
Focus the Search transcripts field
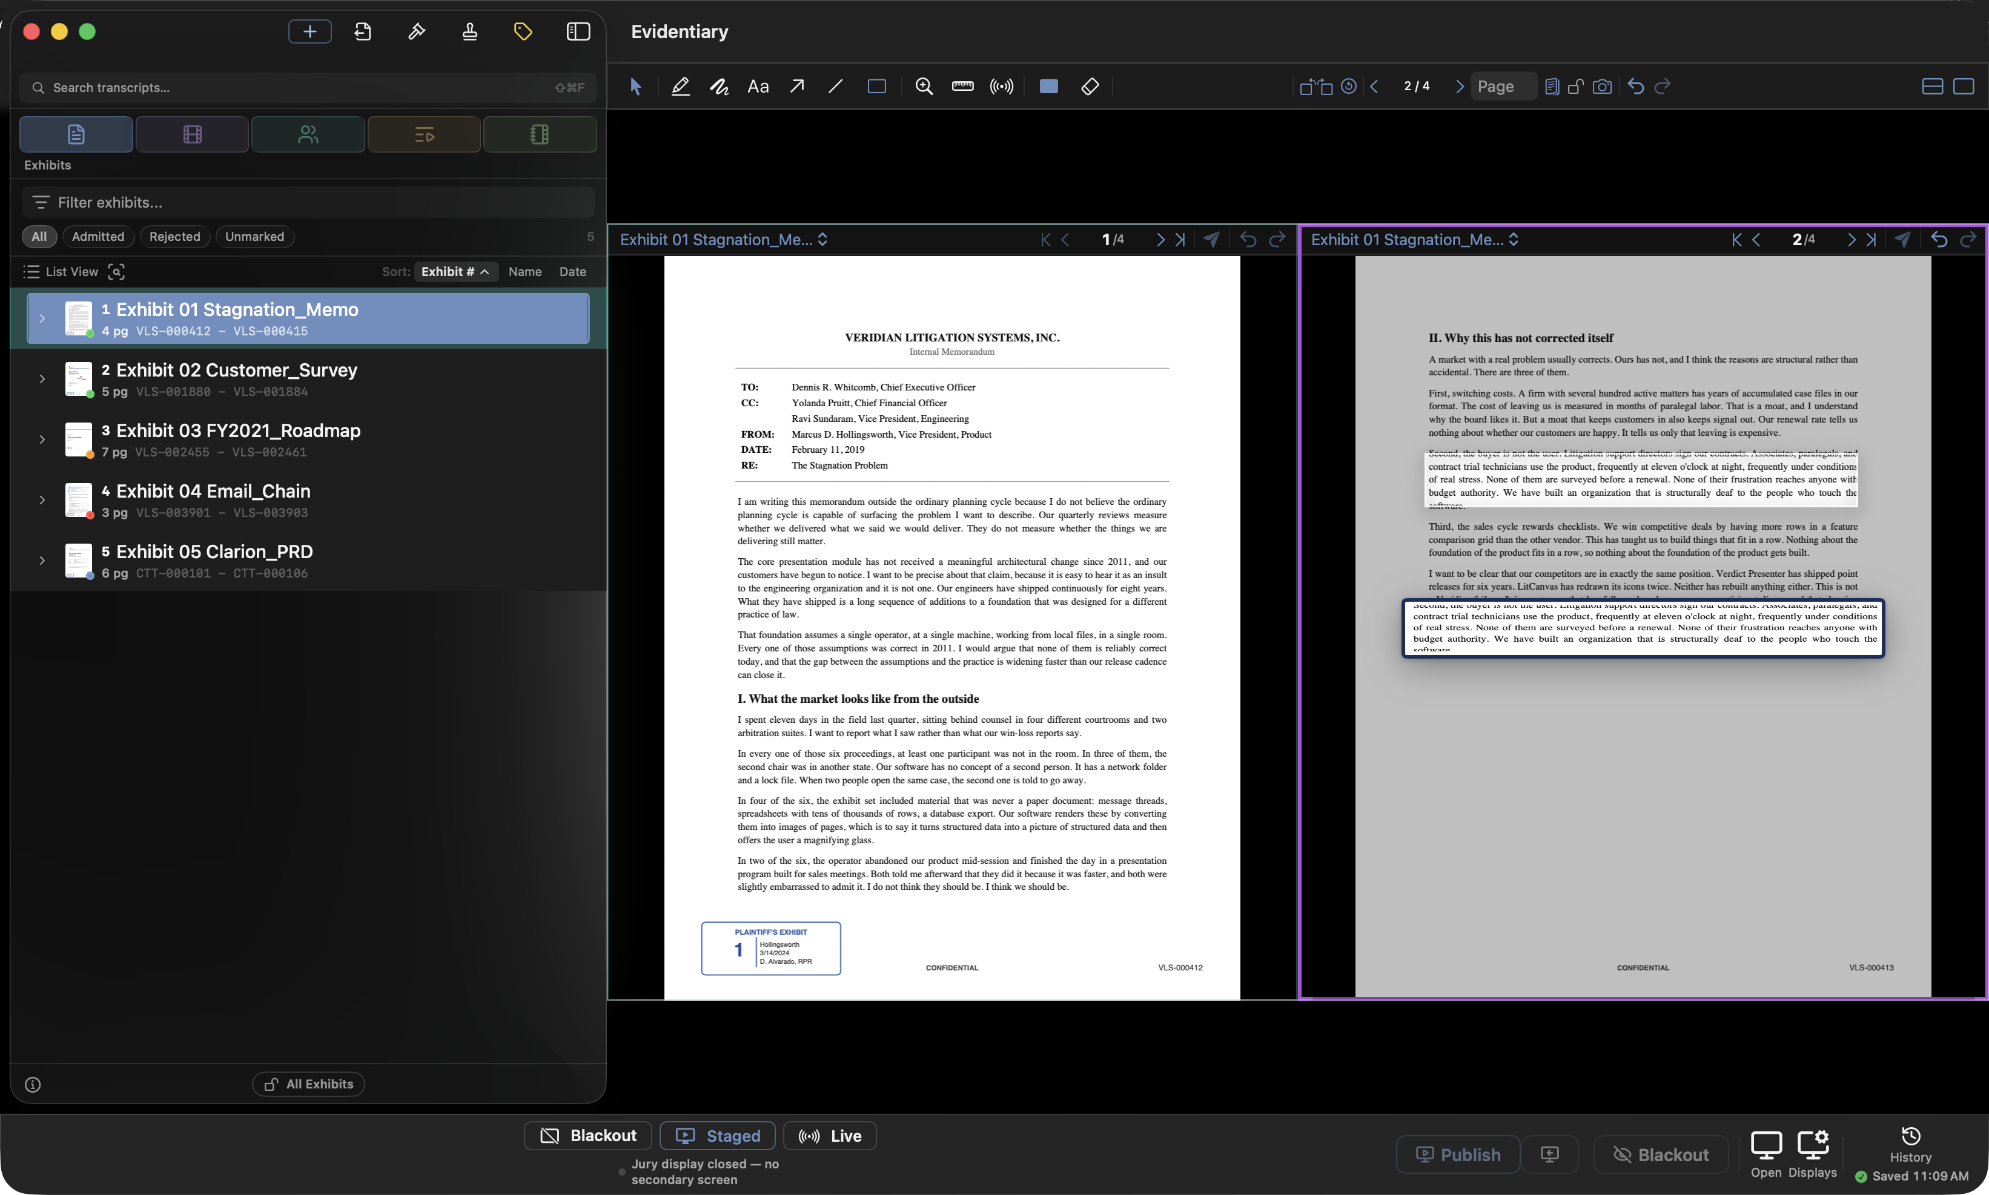coord(308,88)
